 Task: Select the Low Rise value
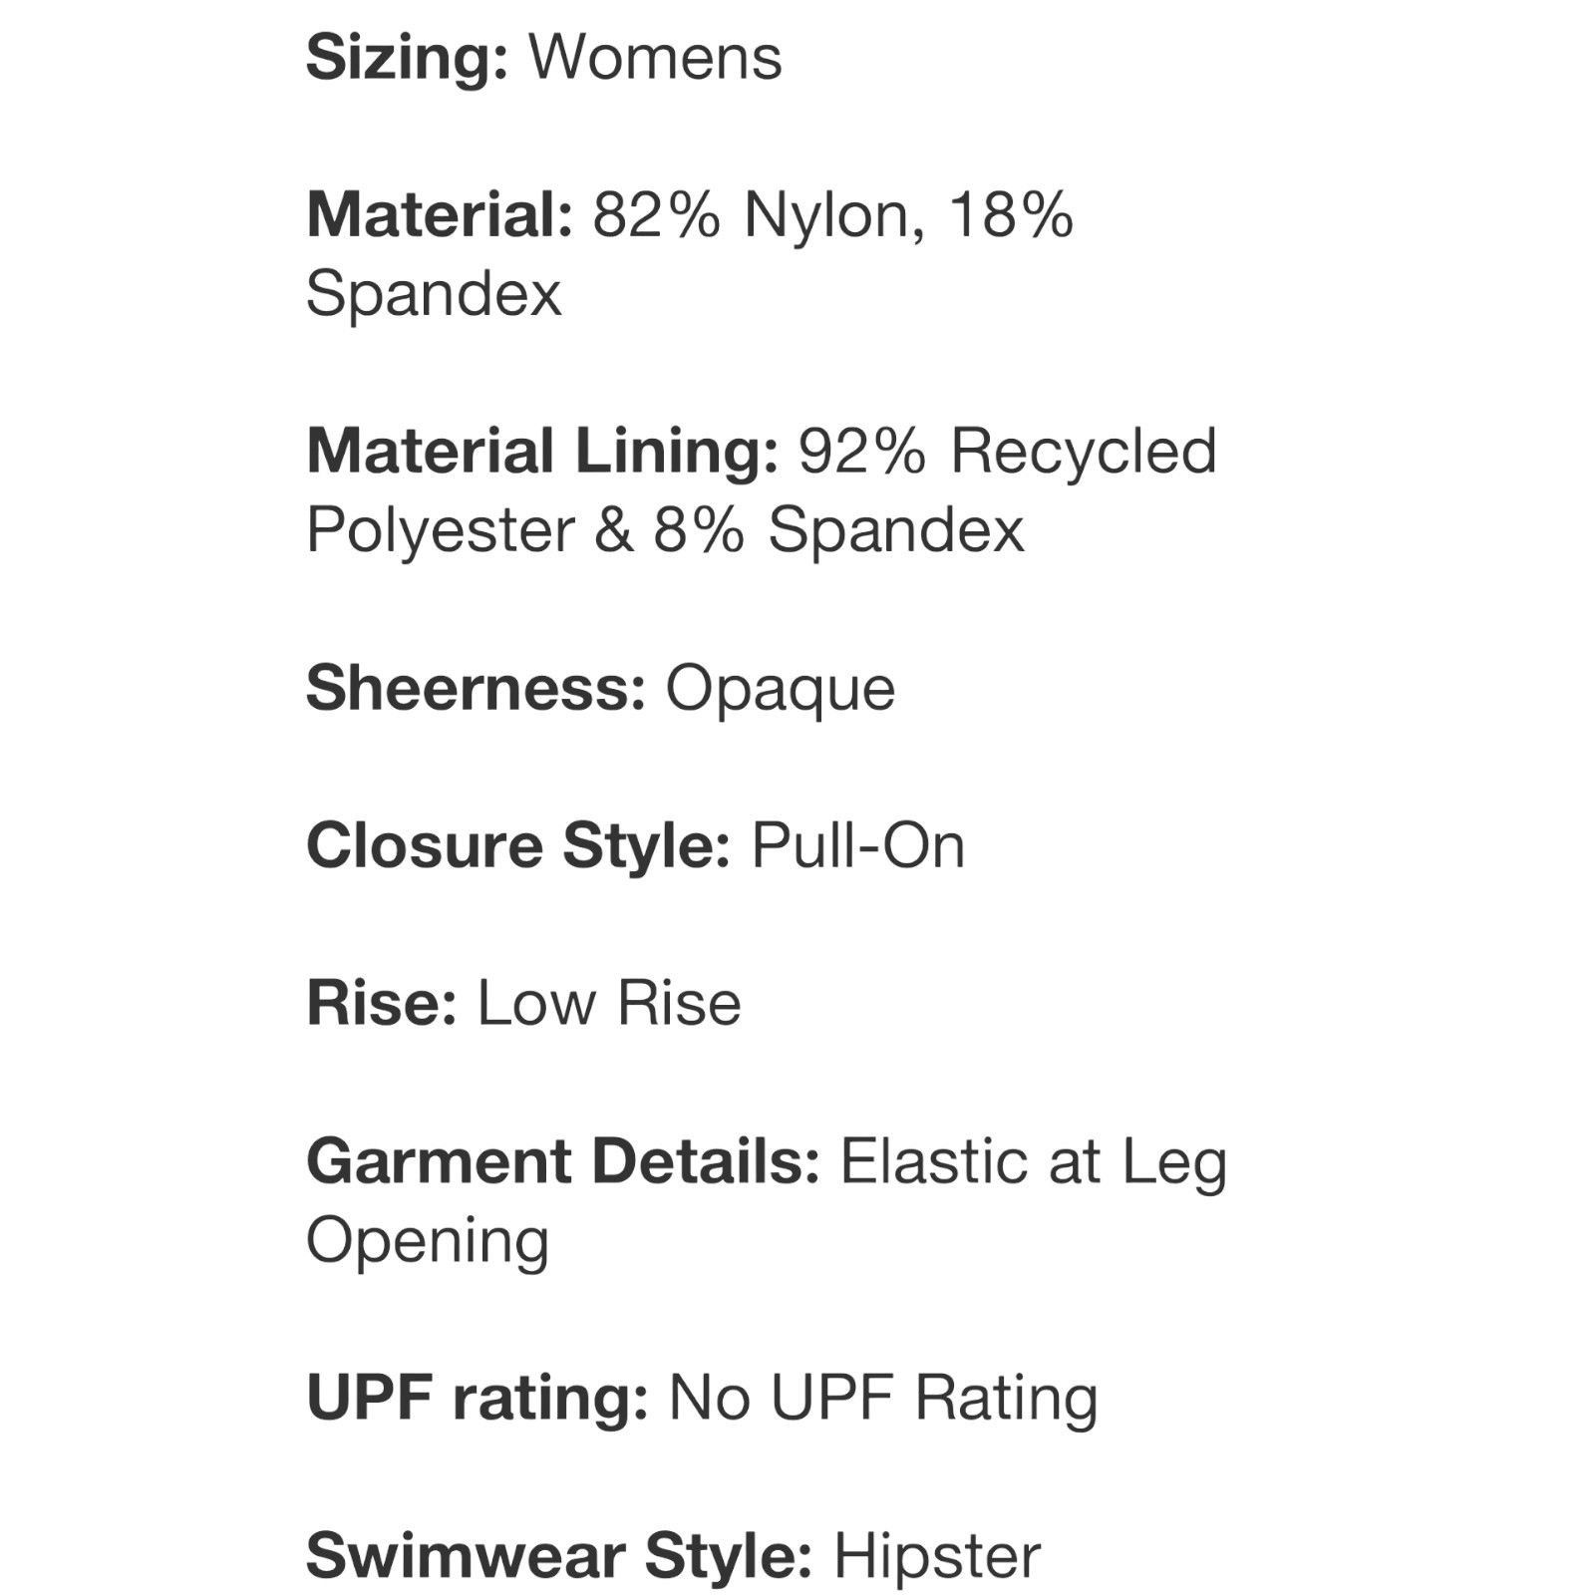pyautogui.click(x=609, y=1003)
